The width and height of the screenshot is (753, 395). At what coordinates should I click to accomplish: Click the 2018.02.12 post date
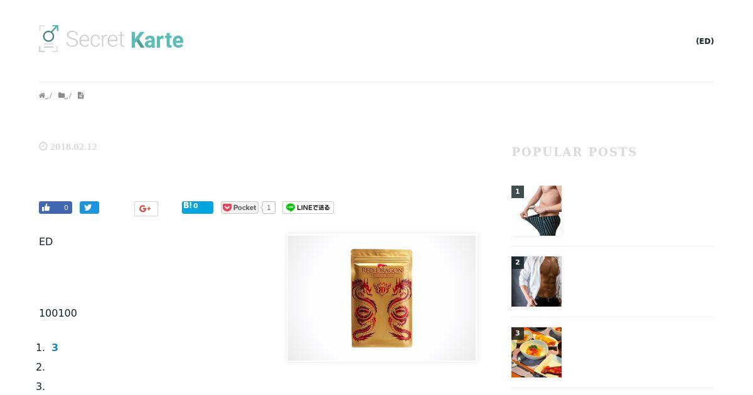[73, 147]
